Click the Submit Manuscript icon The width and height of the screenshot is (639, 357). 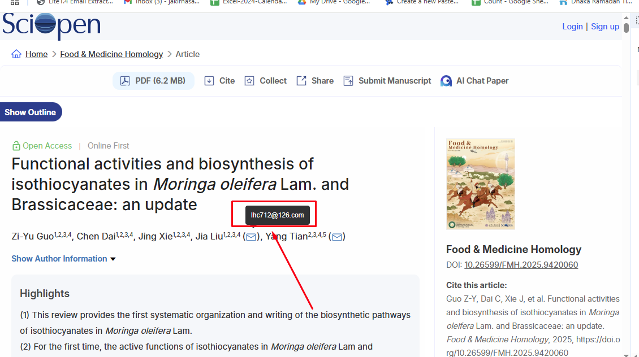tap(348, 81)
